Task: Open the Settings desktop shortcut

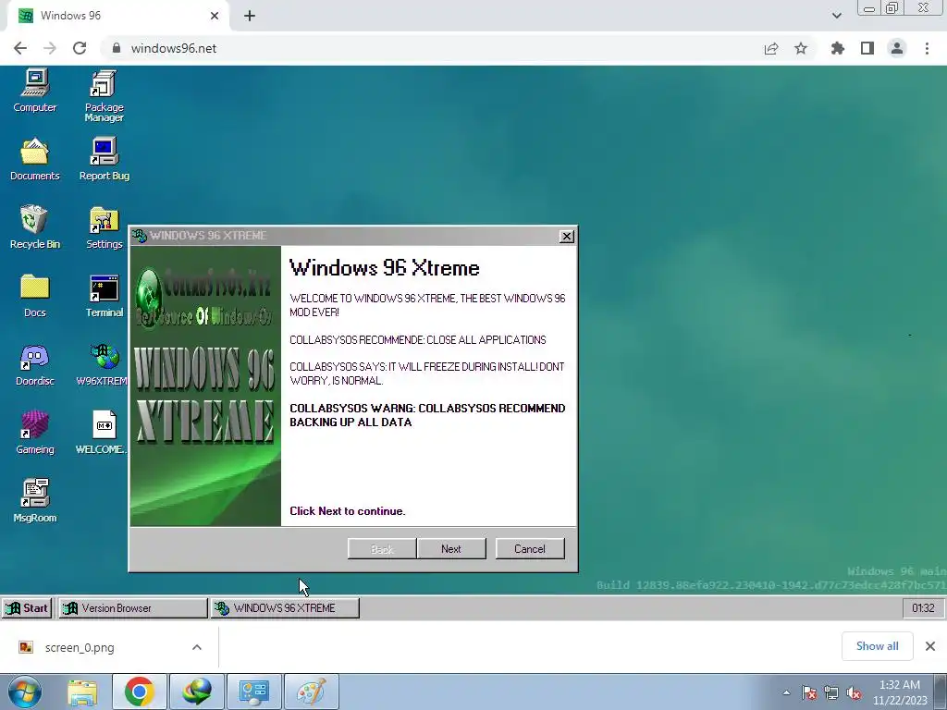Action: tap(104, 227)
